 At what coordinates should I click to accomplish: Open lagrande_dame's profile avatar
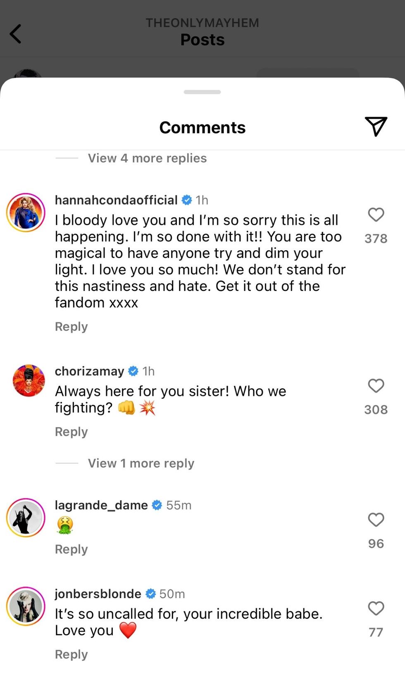click(26, 518)
